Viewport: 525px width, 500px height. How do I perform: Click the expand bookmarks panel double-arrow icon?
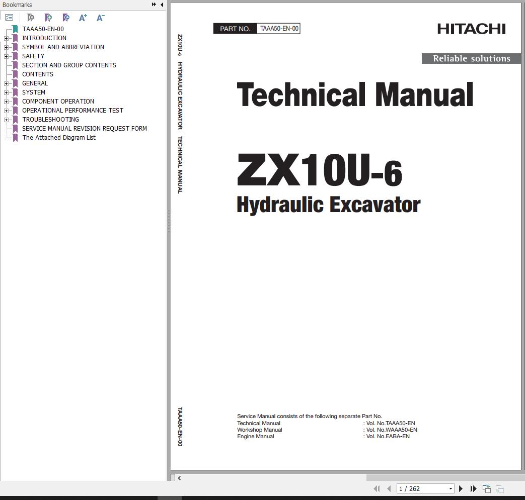tap(154, 5)
